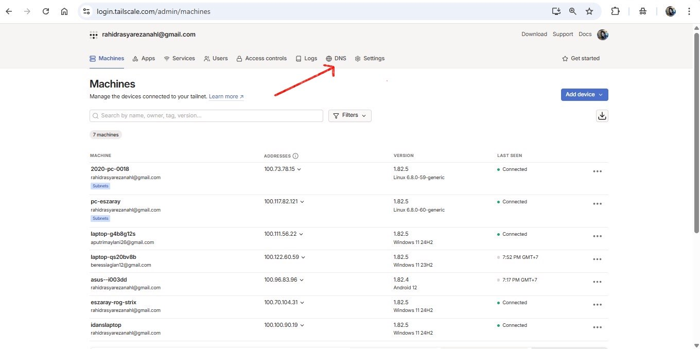
Task: Switch to the Apps tab
Action: point(144,59)
